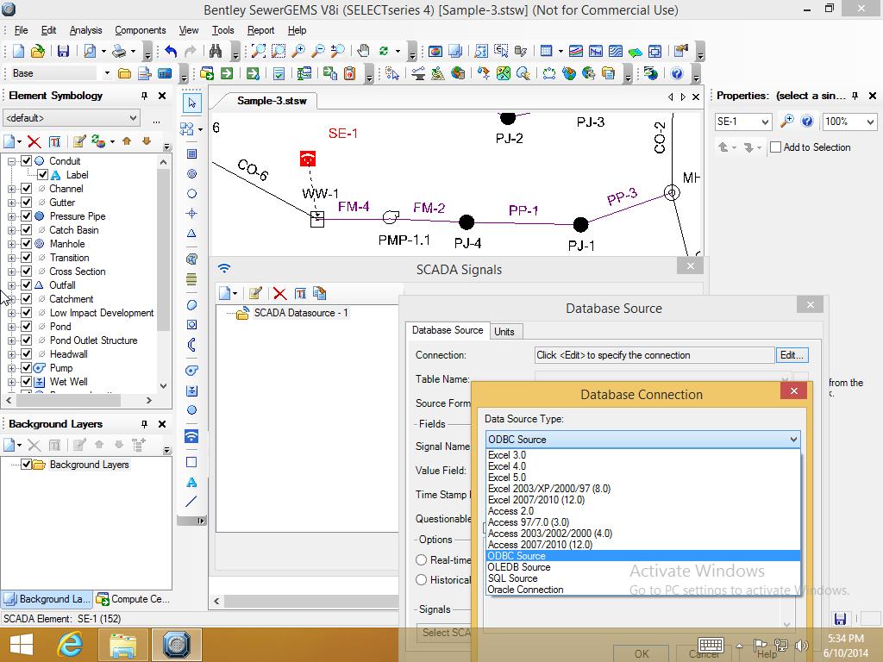Open File Explorer from the taskbar
883x662 pixels.
point(123,644)
